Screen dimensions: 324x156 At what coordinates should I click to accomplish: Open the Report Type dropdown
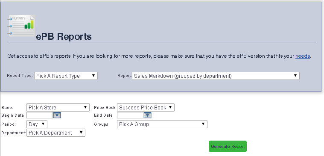[66, 76]
